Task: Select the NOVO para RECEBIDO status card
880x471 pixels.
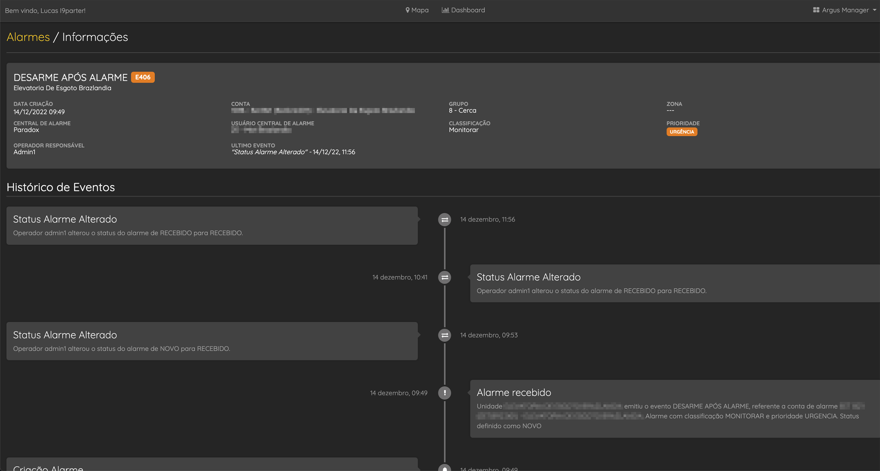Action: (x=212, y=341)
